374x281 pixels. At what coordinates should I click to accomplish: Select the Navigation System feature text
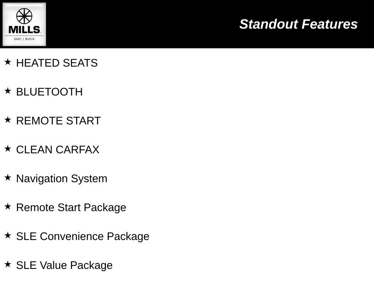click(x=62, y=179)
